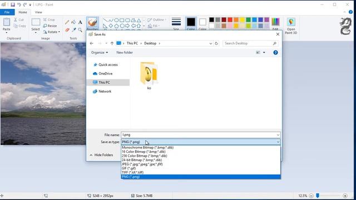Click the Search Desktop field

point(250,43)
